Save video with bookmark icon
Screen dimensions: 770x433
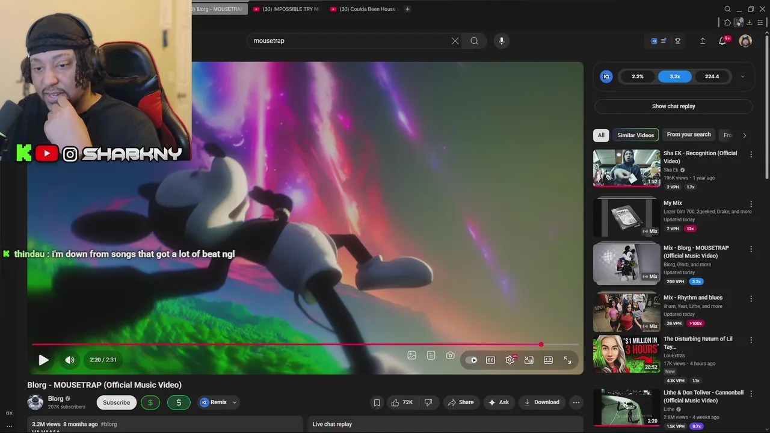pos(377,402)
